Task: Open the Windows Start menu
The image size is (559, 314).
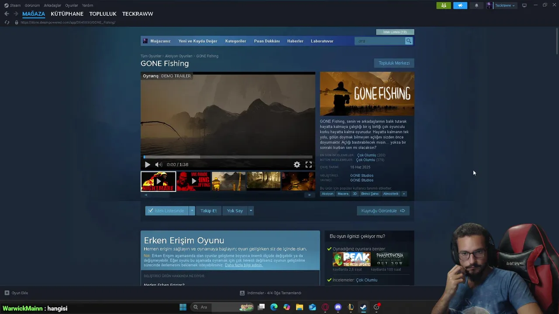Action: pyautogui.click(x=183, y=307)
